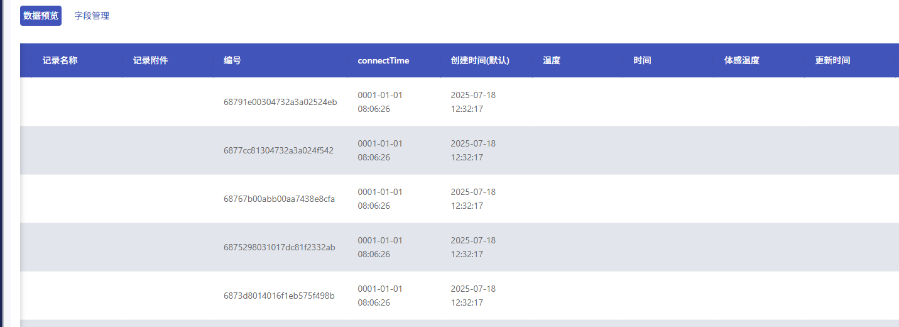Click record ID 6877cc81304732a3a024f542
Screen dimensions: 899x327
point(278,150)
